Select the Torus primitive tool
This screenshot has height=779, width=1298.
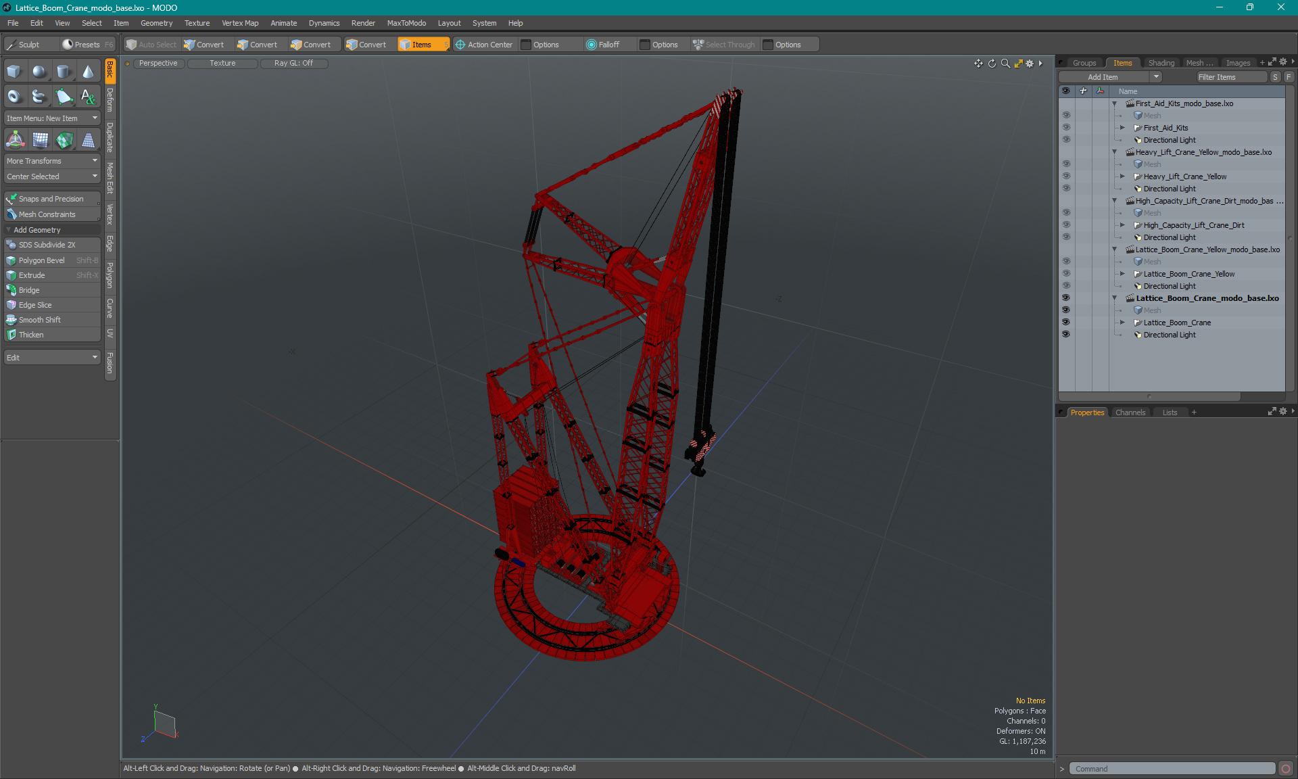(x=14, y=97)
